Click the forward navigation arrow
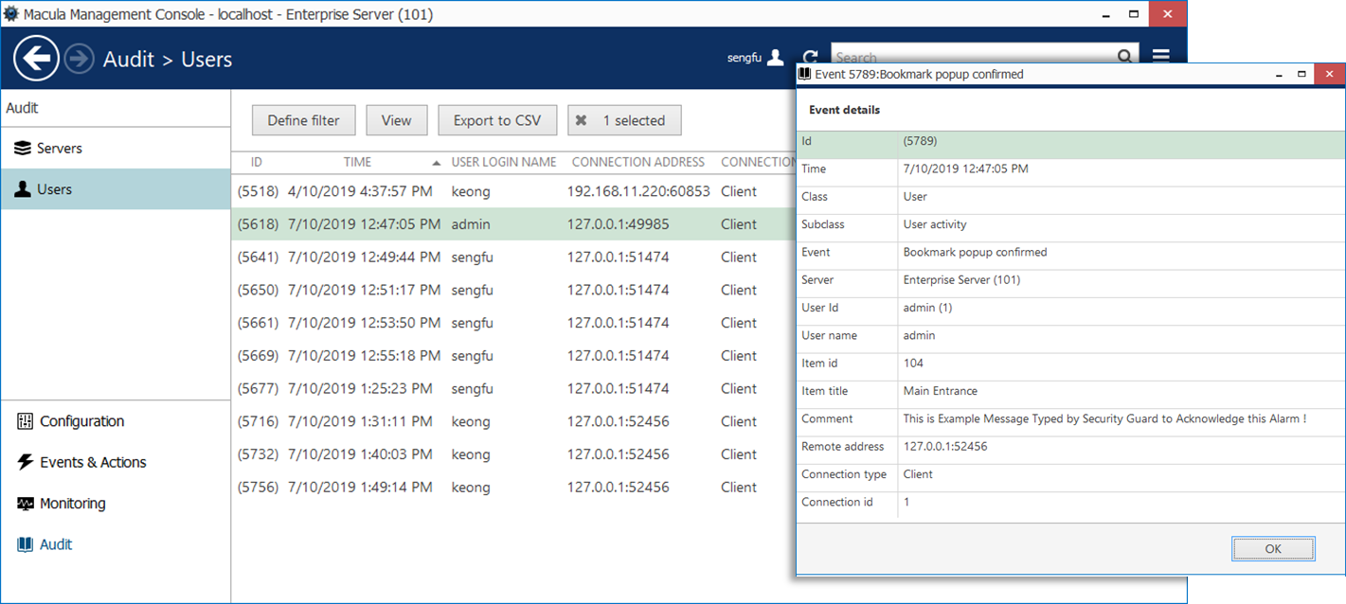The height and width of the screenshot is (604, 1346). tap(80, 59)
